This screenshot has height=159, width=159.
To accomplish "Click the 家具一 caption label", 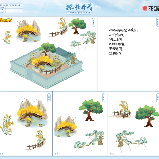I will (x=3, y=154).
